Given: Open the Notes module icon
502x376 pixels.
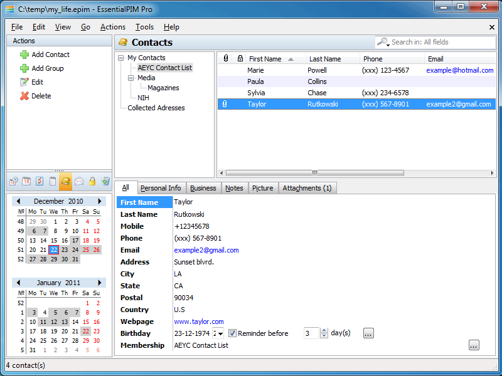Looking at the screenshot, I should tap(53, 182).
